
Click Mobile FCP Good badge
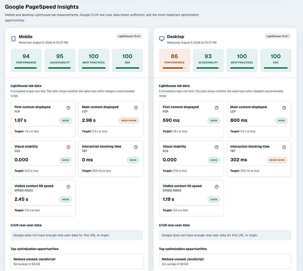(x=66, y=120)
